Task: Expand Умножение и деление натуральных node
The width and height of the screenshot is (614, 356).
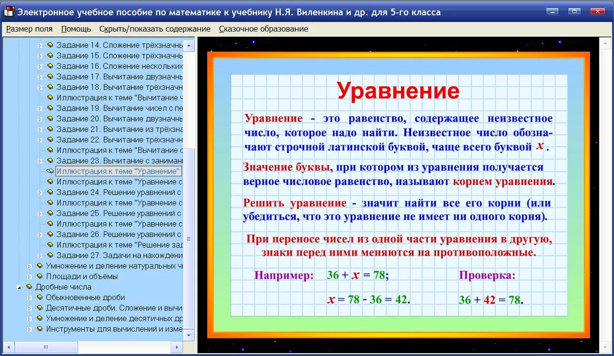Action: (30, 266)
